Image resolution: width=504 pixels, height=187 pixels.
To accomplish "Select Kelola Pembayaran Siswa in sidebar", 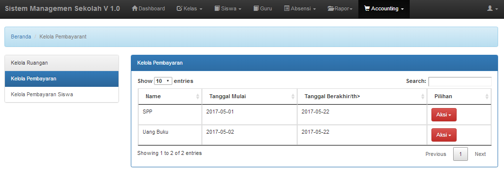I will [x=62, y=94].
